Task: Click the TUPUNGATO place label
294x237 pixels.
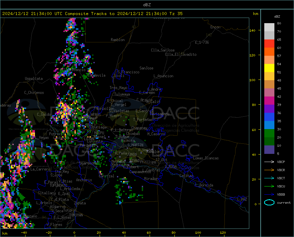Action: 58,185
